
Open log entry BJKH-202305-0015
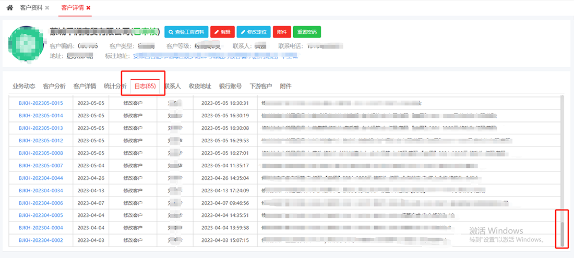click(x=41, y=103)
